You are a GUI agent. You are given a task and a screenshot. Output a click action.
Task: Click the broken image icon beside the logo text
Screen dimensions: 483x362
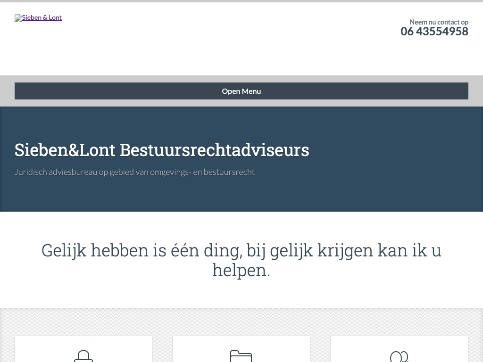point(18,18)
